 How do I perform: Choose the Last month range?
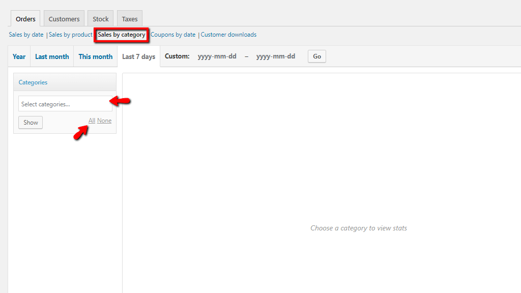[52, 56]
